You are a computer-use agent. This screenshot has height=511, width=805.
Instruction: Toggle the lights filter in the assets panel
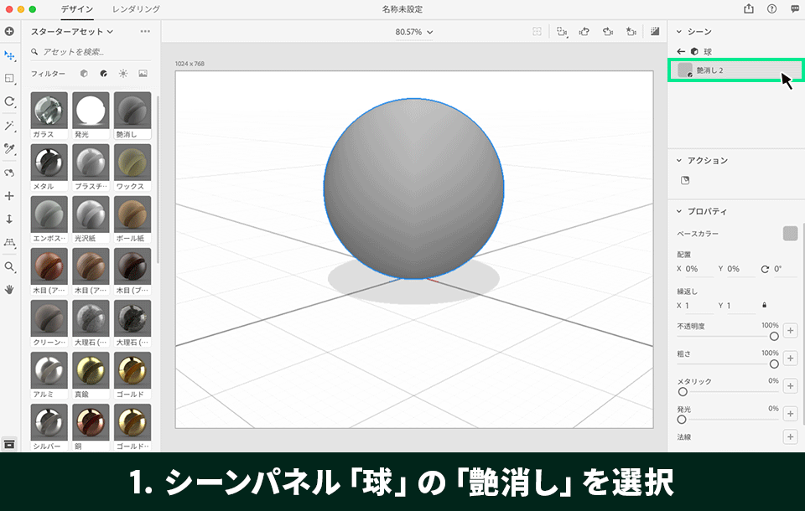pyautogui.click(x=123, y=73)
